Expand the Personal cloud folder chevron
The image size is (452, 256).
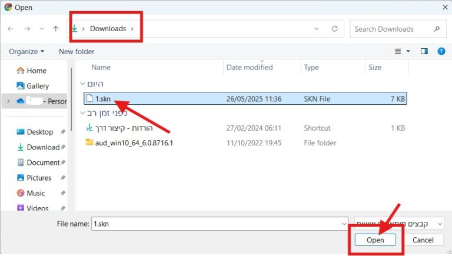[8, 101]
